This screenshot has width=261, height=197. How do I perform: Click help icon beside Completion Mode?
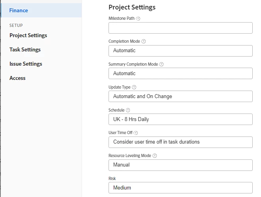[x=144, y=42]
